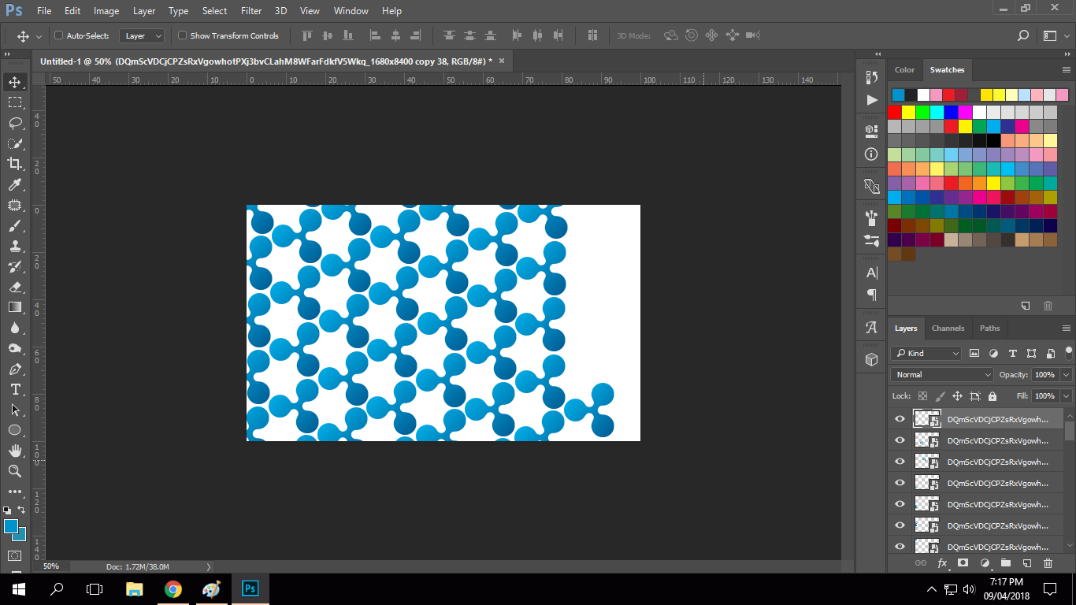Select the Eyedropper tool
Viewport: 1076px width, 605px height.
15,184
